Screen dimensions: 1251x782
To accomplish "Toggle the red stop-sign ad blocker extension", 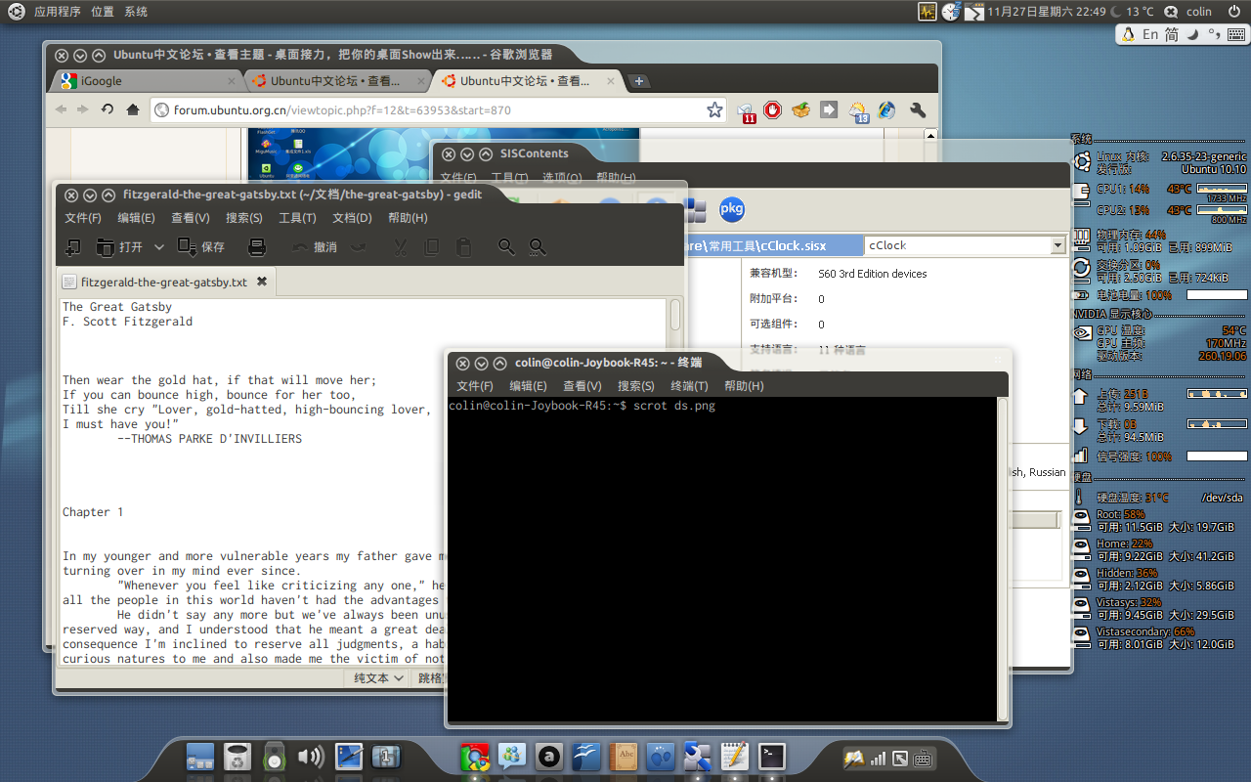I will coord(773,109).
